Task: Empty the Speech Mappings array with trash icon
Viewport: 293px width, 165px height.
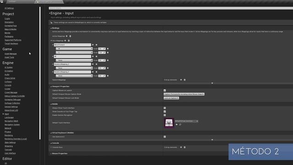Action: tap(184, 80)
